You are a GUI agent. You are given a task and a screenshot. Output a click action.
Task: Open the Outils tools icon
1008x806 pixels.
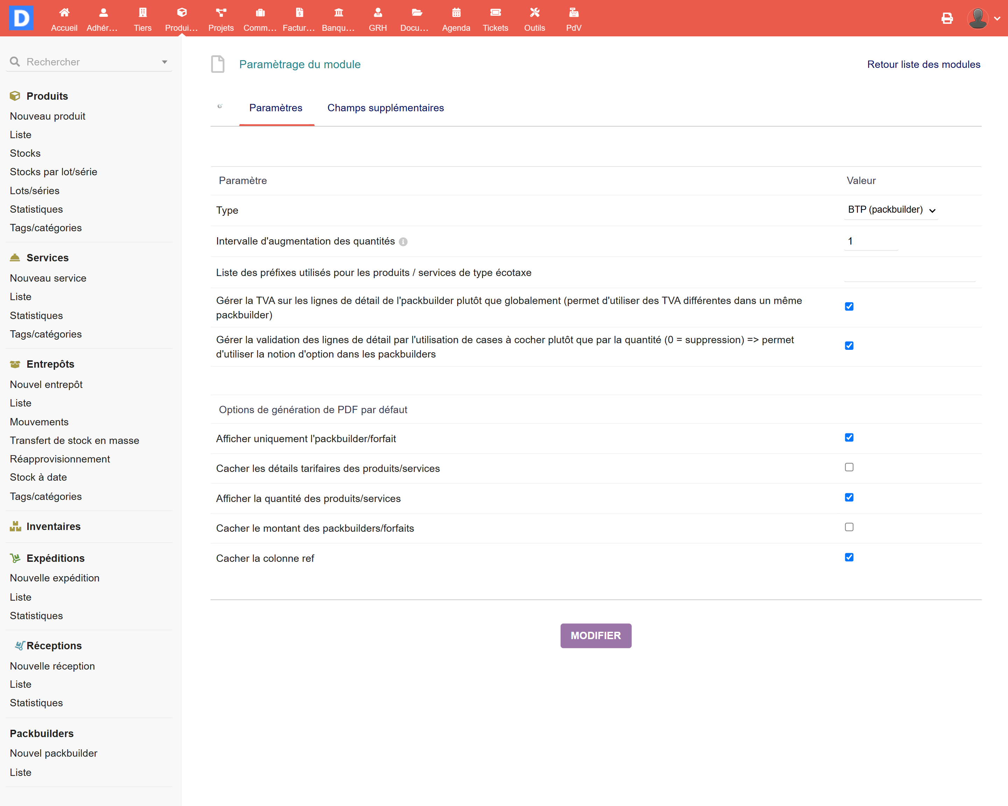pos(534,13)
